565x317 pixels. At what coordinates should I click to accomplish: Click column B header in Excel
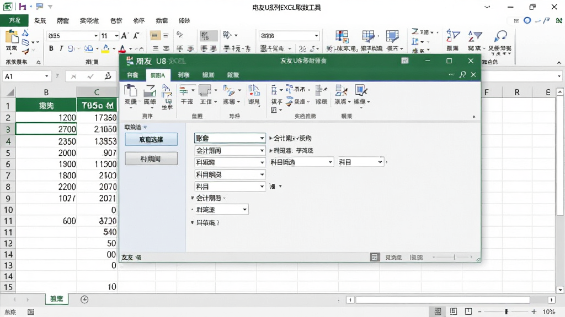(46, 92)
